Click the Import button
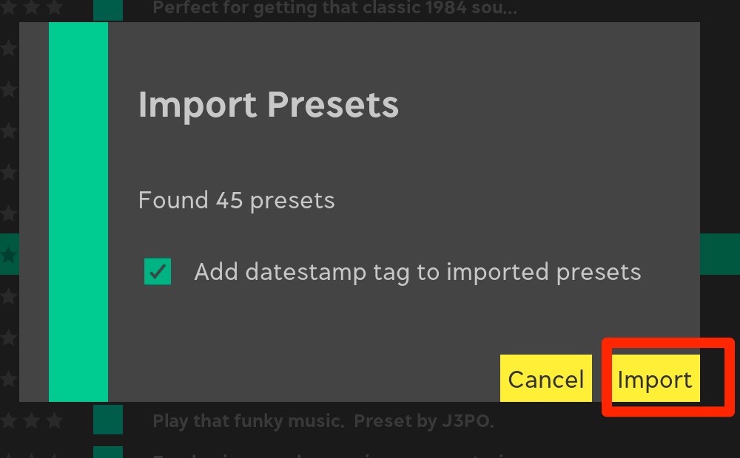Viewport: 740px width, 458px height. pyautogui.click(x=655, y=379)
